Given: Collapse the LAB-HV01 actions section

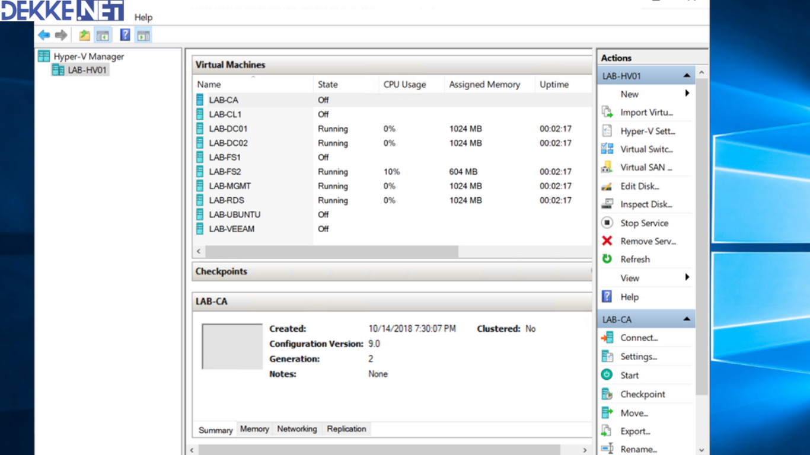Looking at the screenshot, I should pyautogui.click(x=687, y=76).
